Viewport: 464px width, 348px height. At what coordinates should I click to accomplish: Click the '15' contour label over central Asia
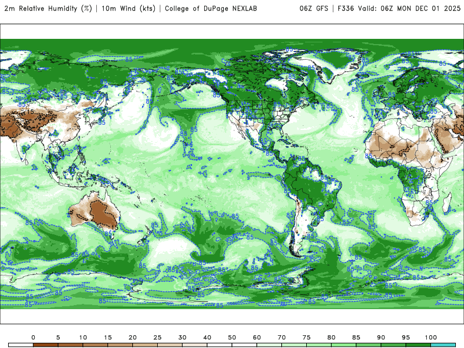coord(31,112)
